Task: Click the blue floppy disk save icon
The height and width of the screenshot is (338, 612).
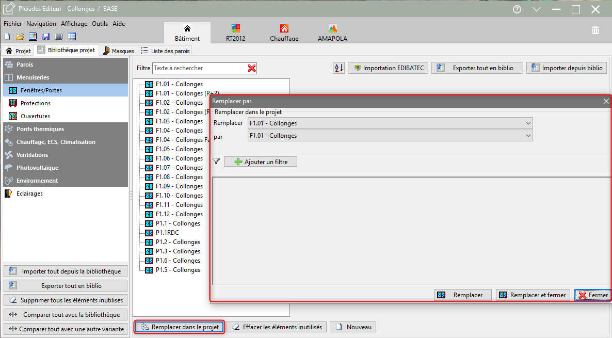Action: (46, 37)
